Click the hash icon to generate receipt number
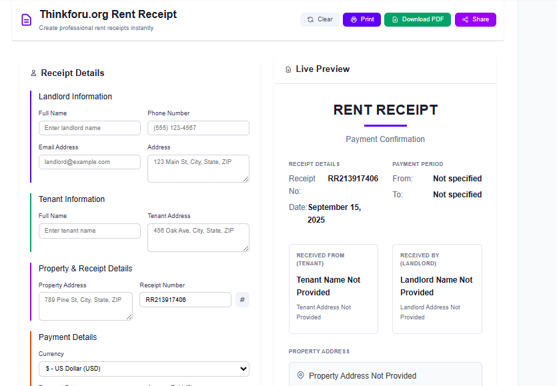This screenshot has width=557, height=386. pyautogui.click(x=242, y=300)
